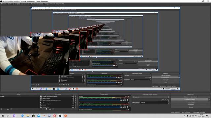Viewport: 211px width, 118px height.
Task: Move scene down in the Scenes list
Action: point(11,109)
